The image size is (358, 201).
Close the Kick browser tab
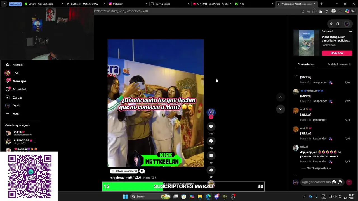273,4
